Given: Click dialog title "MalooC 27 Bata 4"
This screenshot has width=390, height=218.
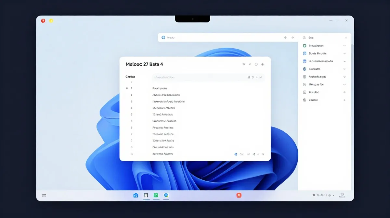Looking at the screenshot, I should (x=144, y=64).
